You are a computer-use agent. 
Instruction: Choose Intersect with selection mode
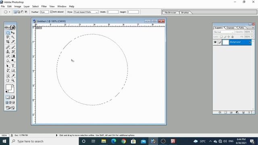(26, 12)
